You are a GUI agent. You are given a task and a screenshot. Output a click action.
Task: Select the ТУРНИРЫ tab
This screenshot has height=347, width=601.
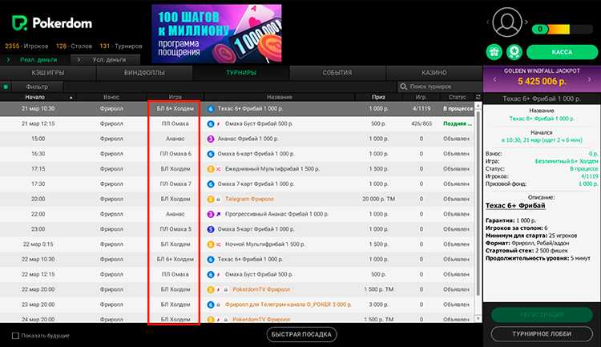tap(240, 73)
